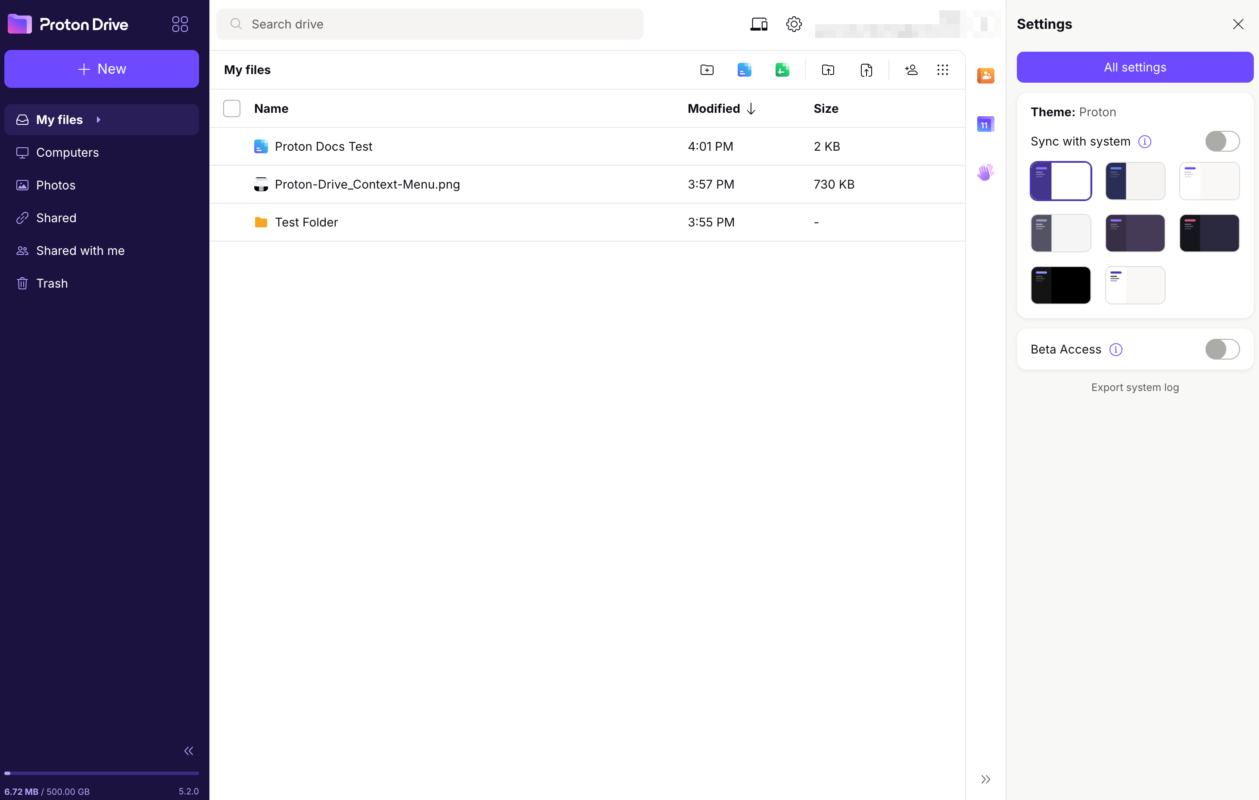Open the Shared with me section

pyautogui.click(x=80, y=251)
